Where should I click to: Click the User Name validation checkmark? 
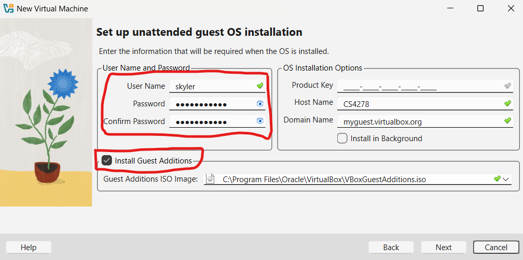(260, 86)
